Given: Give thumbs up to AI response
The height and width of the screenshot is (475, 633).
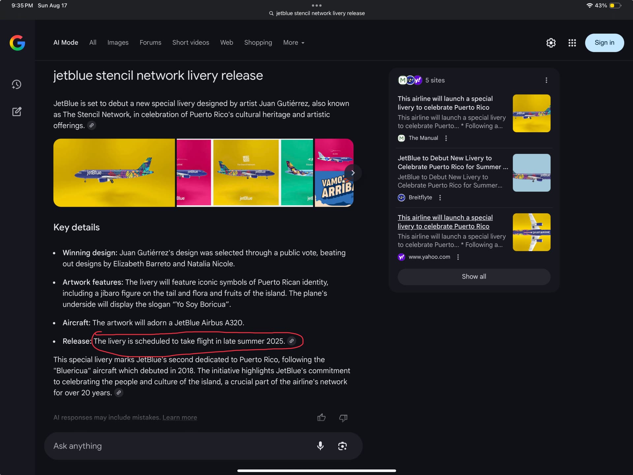Looking at the screenshot, I should pyautogui.click(x=321, y=418).
